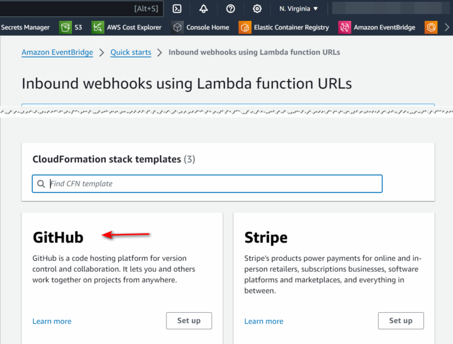Open the help question mark icon
Image resolution: width=453 pixels, height=344 pixels.
[x=230, y=9]
